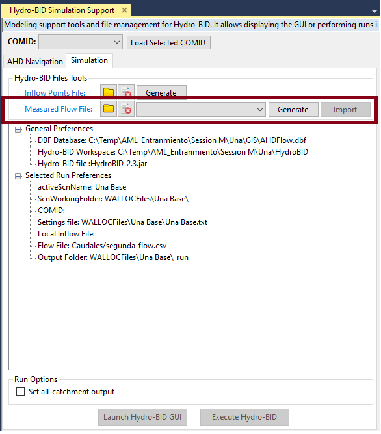The image size is (381, 434).
Task: Clear the Inflow Points File
Action: click(126, 92)
